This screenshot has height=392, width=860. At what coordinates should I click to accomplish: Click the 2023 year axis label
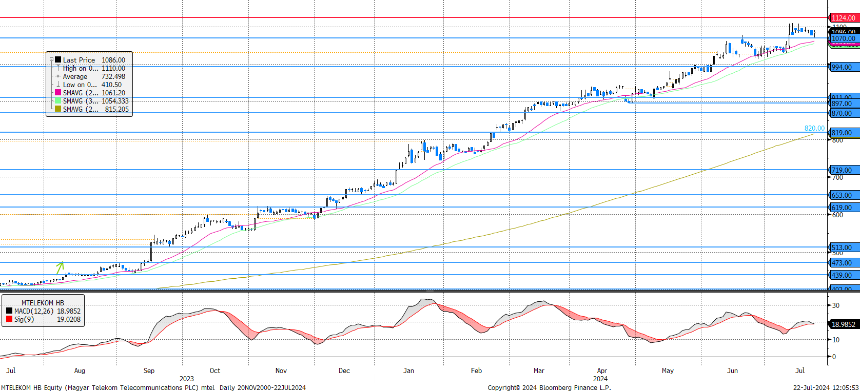[187, 379]
